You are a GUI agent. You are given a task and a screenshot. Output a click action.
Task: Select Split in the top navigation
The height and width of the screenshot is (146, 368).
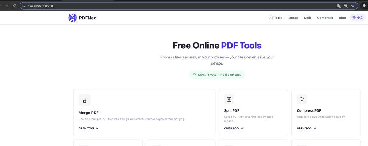pyautogui.click(x=308, y=18)
